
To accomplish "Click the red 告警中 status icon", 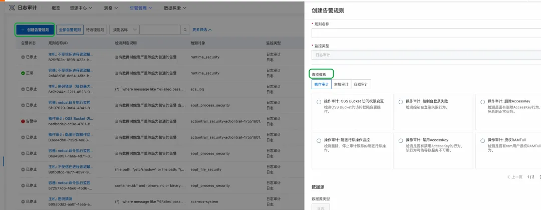I will (23, 121).
